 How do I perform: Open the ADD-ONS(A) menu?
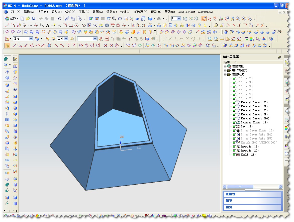tap(206, 12)
